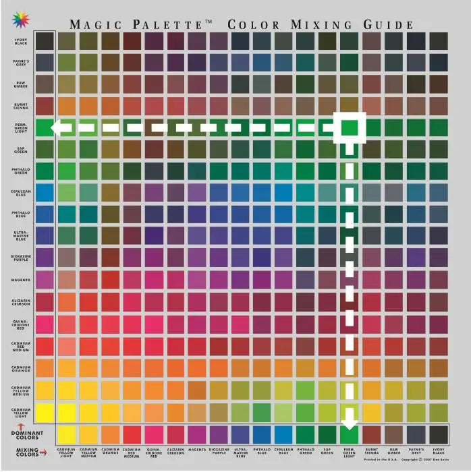Viewport: 471px width, 472px height.
Task: Select swatch mixing Cadmium Yellow Light row with Phthalo Blue column
Action: pyautogui.click(x=262, y=413)
